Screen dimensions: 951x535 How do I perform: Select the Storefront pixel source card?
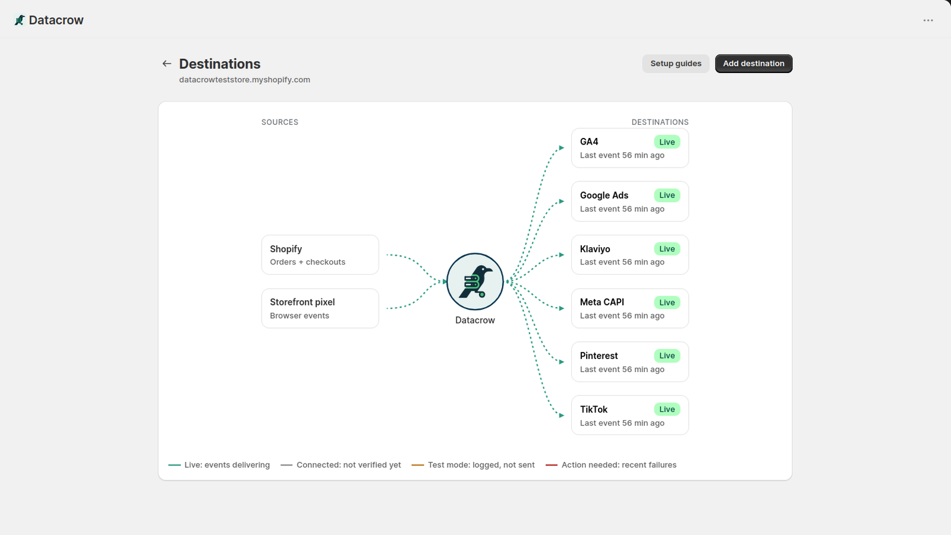point(320,309)
